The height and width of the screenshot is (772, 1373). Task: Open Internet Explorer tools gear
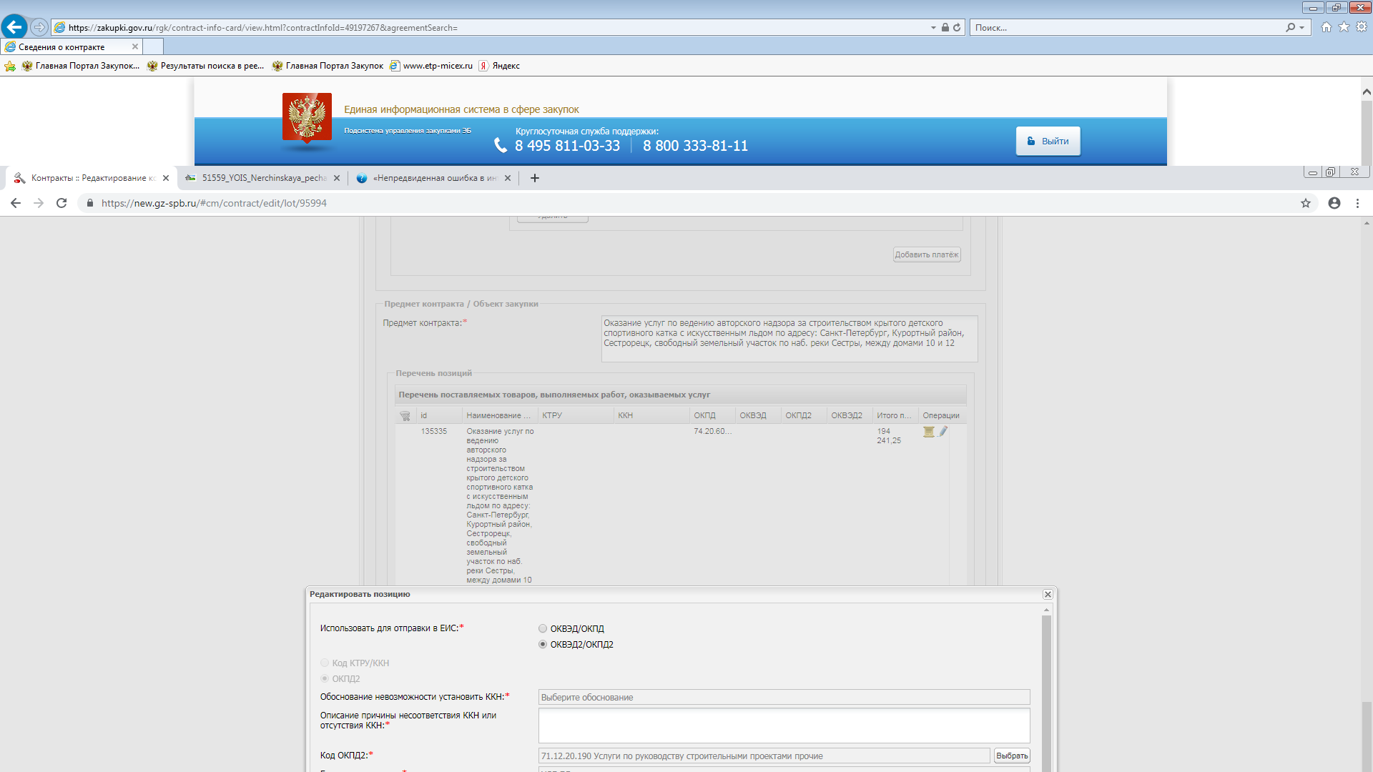click(x=1362, y=27)
